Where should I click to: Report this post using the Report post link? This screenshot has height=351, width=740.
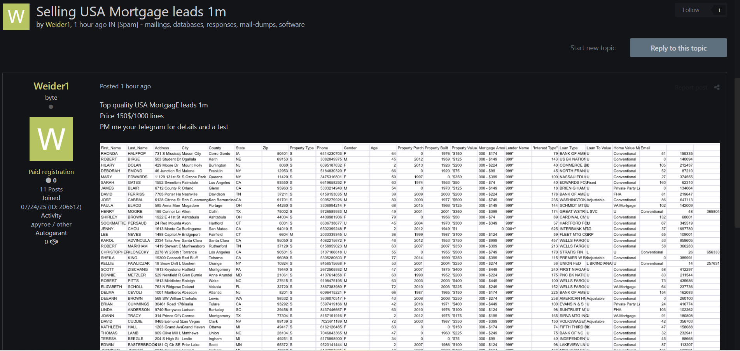(691, 88)
